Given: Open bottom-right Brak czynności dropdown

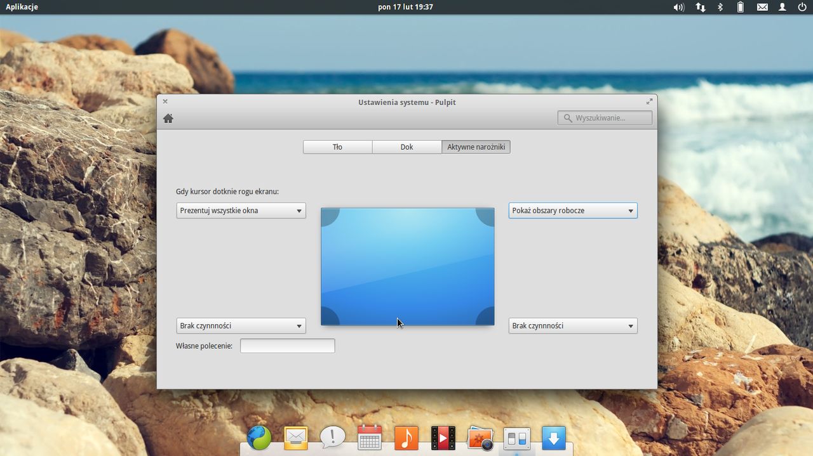Looking at the screenshot, I should point(573,326).
